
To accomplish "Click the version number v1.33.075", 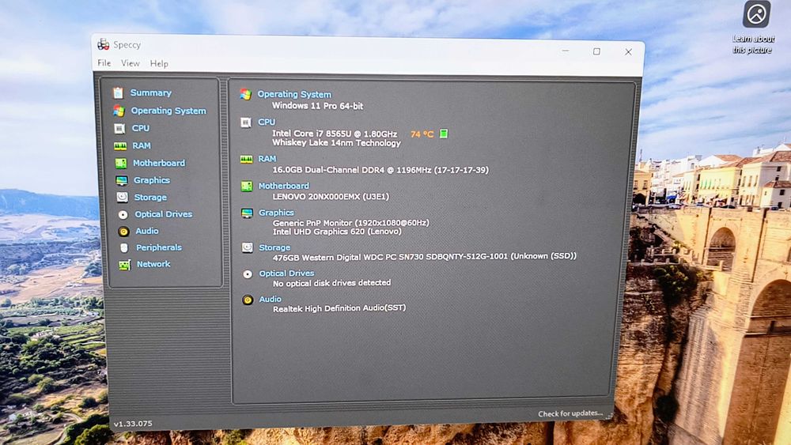I will (133, 424).
